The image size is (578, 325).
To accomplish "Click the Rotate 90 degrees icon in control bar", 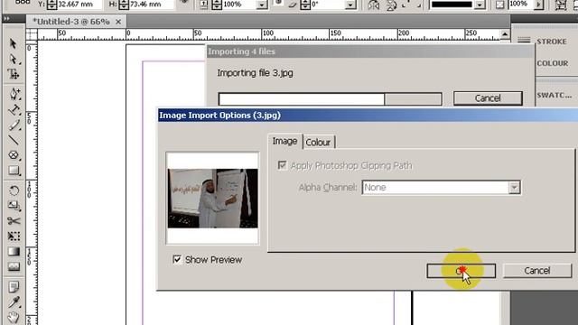I will [x=391, y=5].
